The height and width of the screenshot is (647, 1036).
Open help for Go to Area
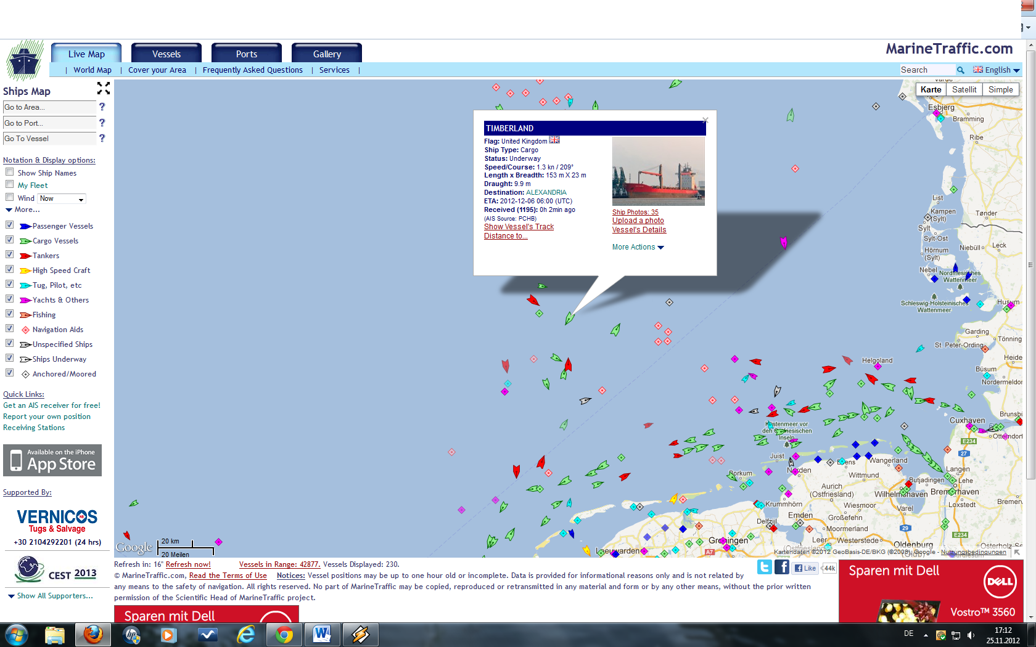click(x=102, y=107)
